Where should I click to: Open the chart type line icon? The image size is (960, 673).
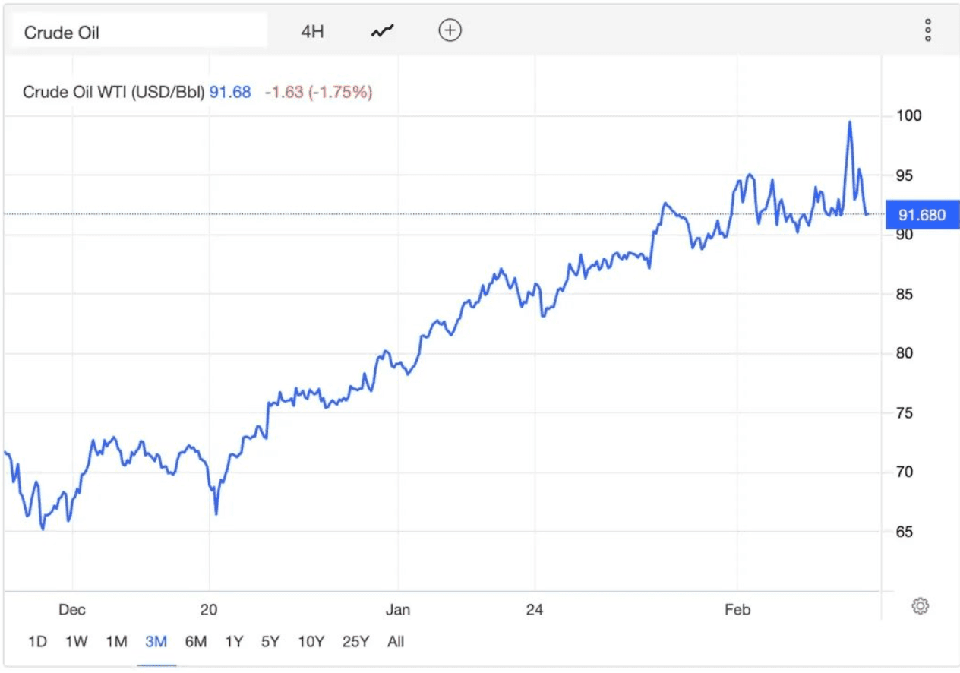point(383,31)
